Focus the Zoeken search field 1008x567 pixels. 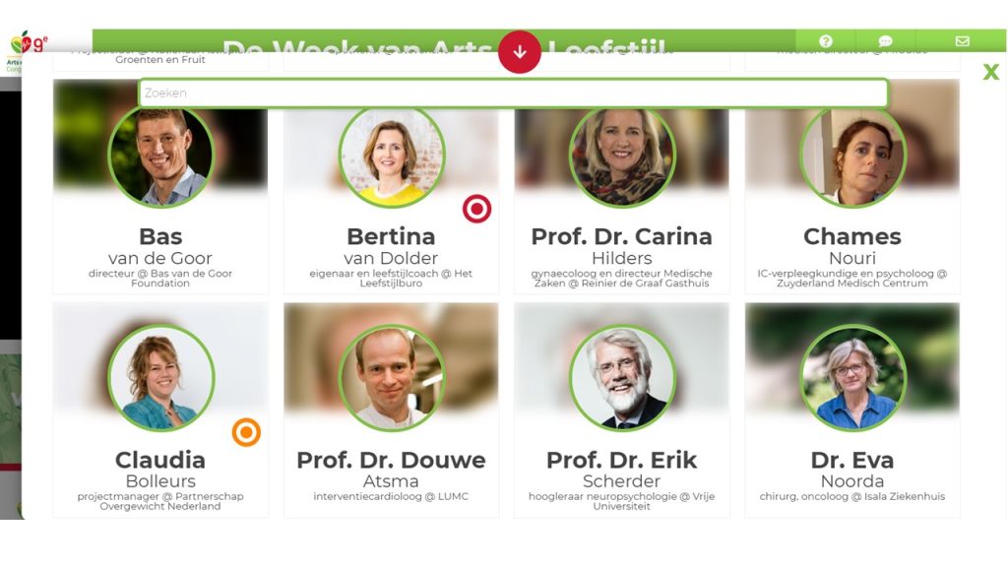pos(514,94)
